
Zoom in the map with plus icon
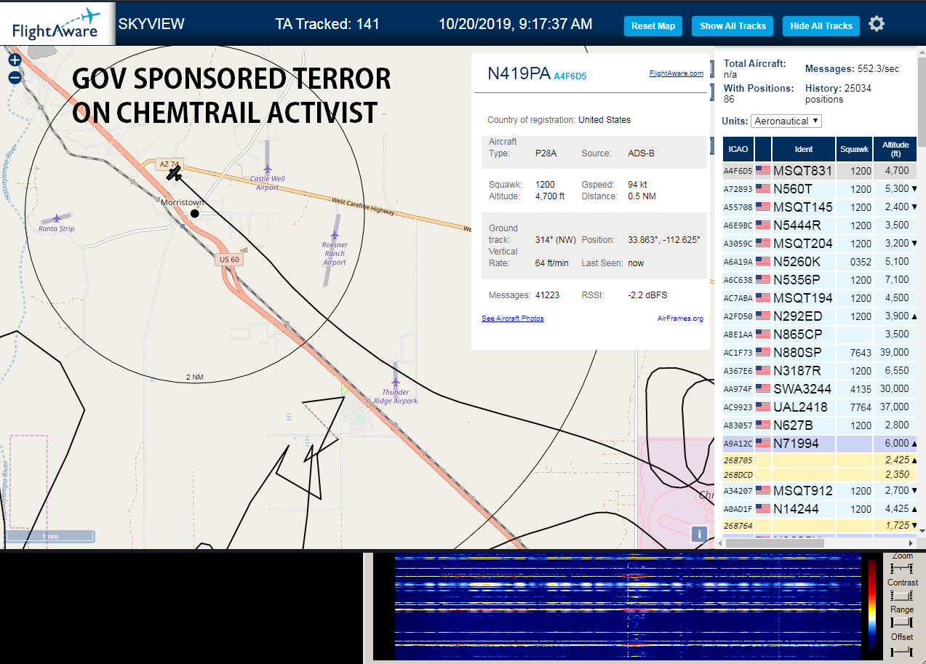(x=15, y=60)
